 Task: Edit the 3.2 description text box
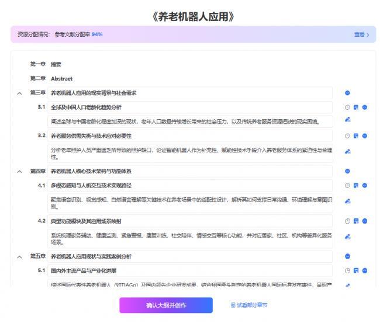[x=190, y=154]
